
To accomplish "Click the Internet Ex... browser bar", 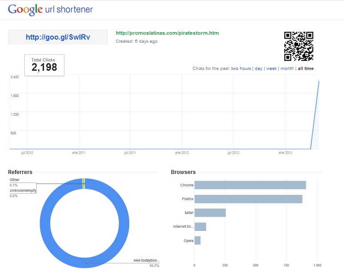I will coord(200,226).
